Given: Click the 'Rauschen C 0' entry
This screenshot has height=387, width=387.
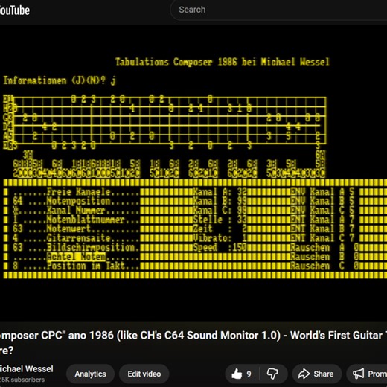Looking at the screenshot, I should [x=324, y=266].
